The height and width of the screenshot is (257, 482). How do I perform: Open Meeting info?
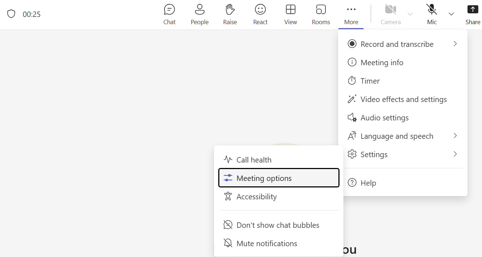[x=403, y=62]
